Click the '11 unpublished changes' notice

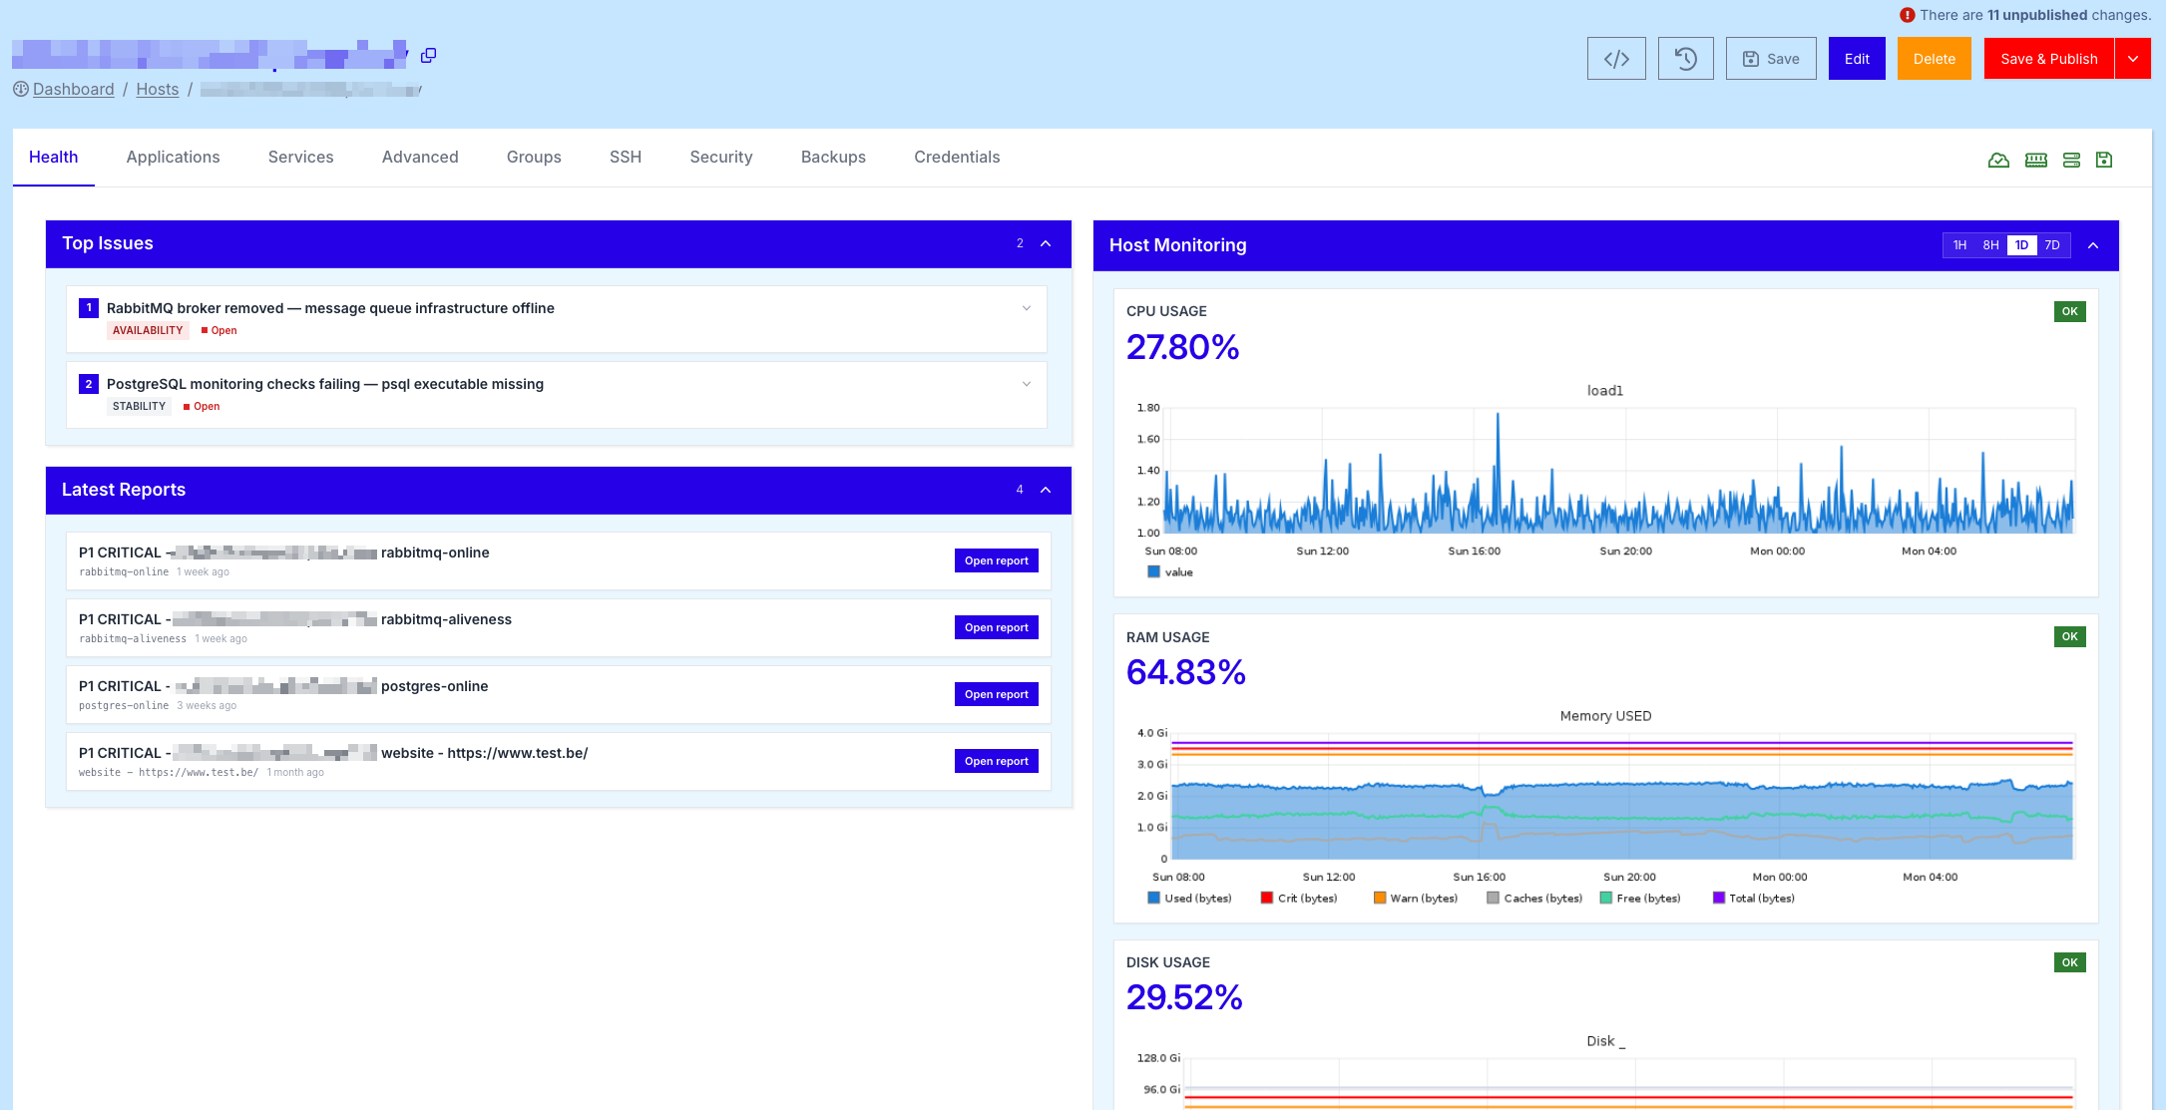pyautogui.click(x=2036, y=15)
